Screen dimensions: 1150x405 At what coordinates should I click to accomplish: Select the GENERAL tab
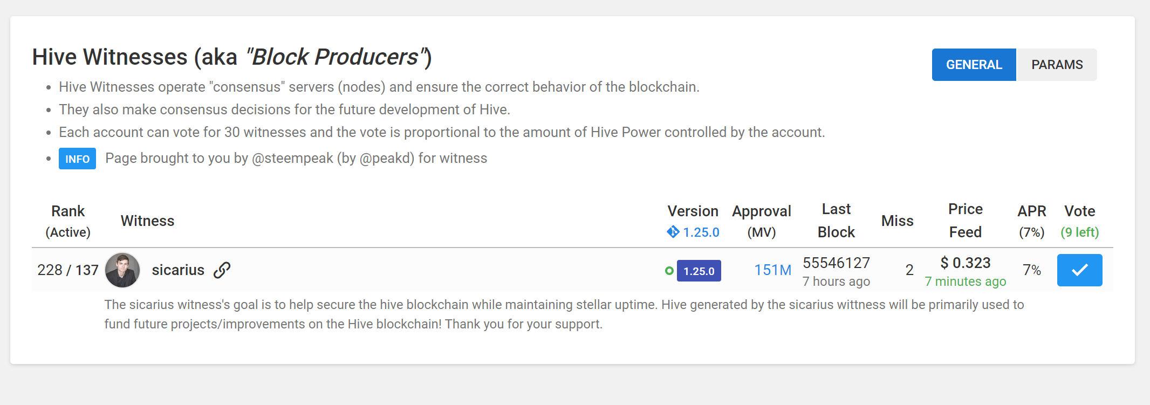[974, 65]
